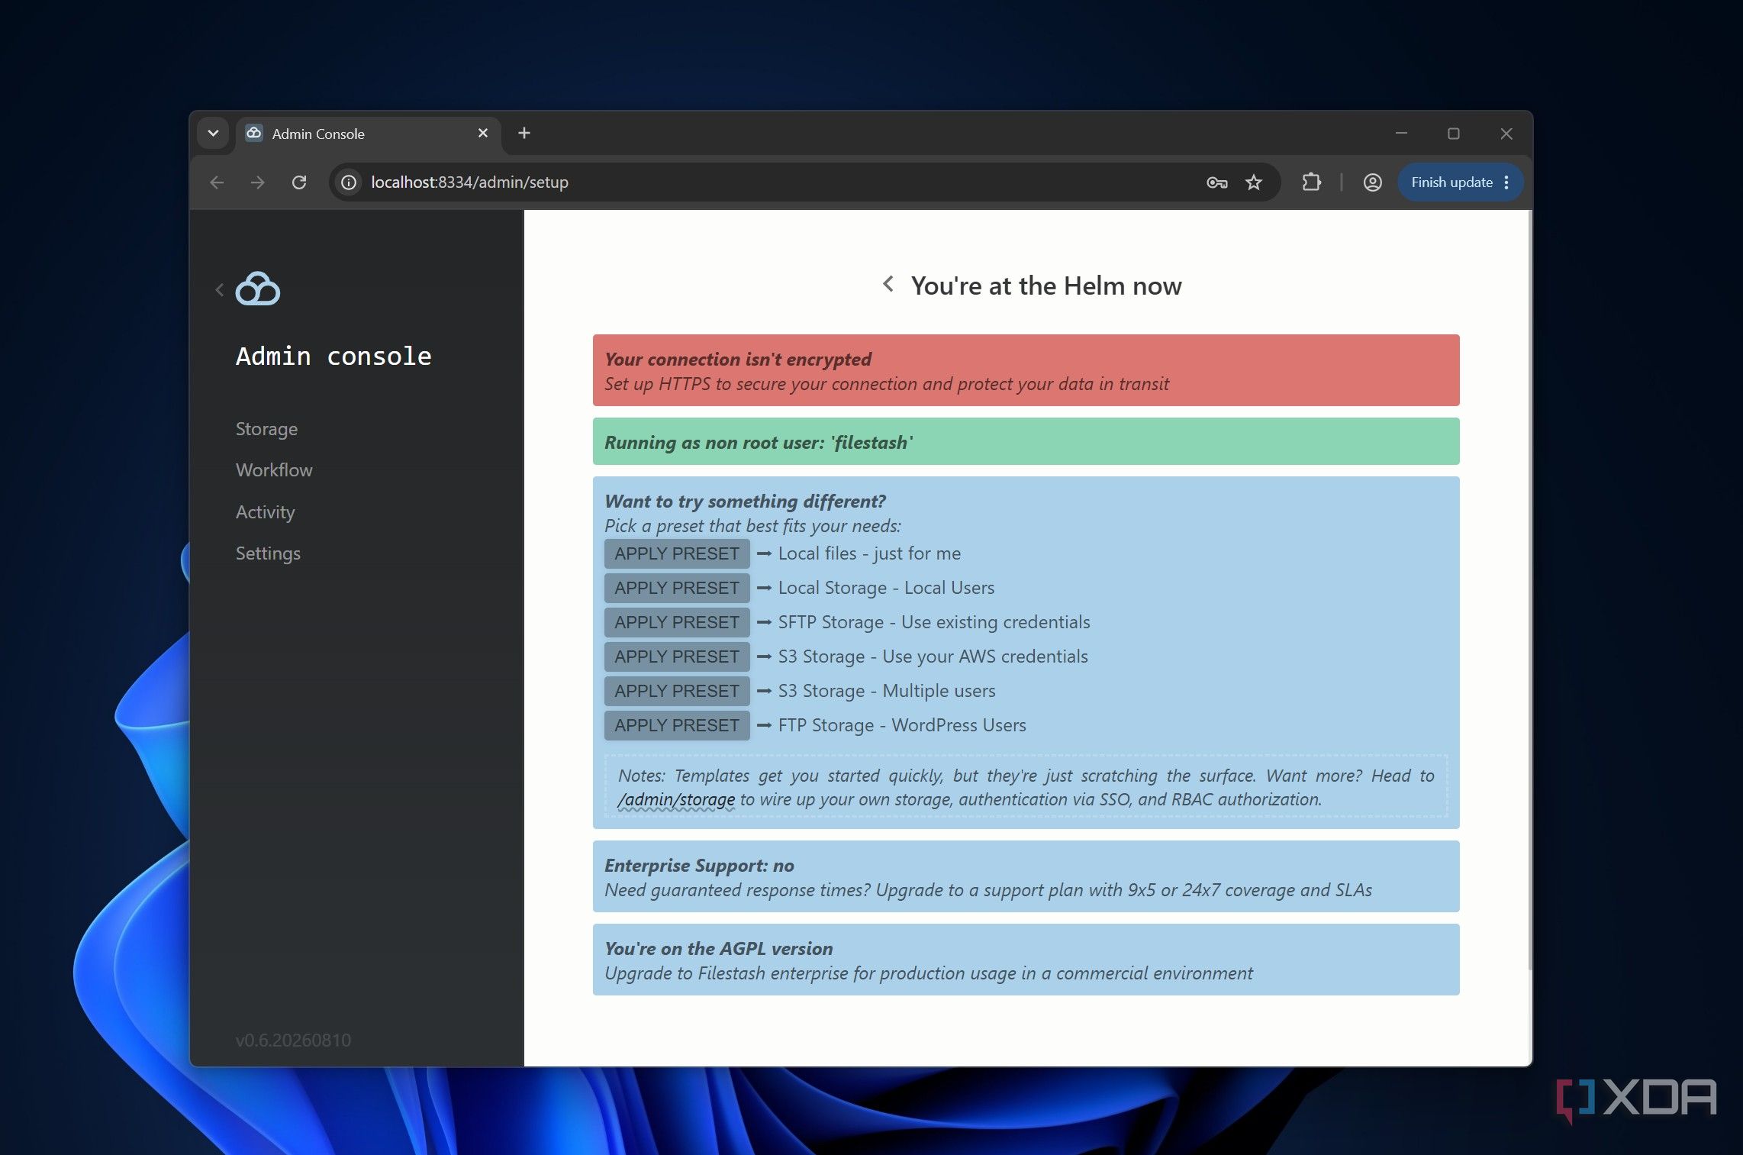Click the running as non root user banner
Screen dimensions: 1743x1155
[1026, 441]
